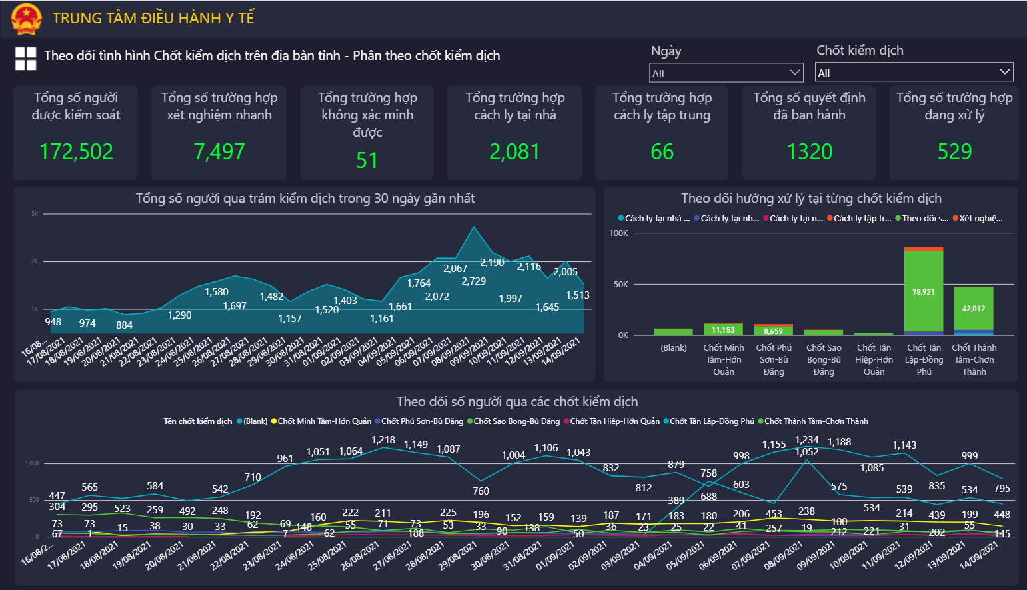Click green bar segment labeled 78,921
Image resolution: width=1027 pixels, height=590 pixels.
coord(924,291)
